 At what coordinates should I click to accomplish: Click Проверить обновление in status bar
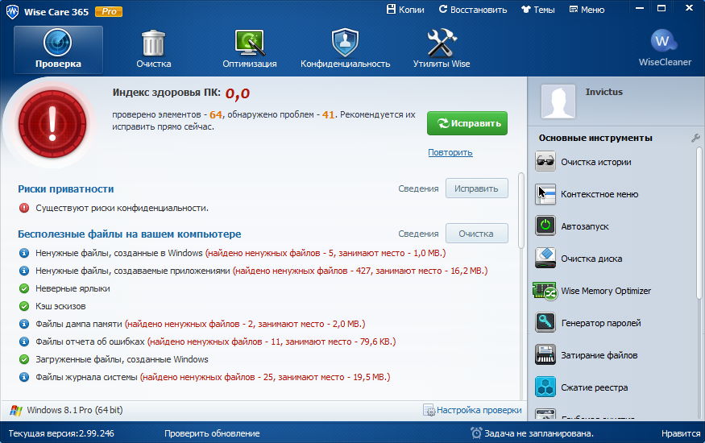[212, 433]
